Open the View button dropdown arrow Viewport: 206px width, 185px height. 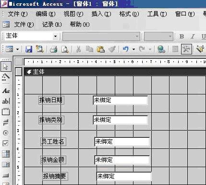(17, 49)
